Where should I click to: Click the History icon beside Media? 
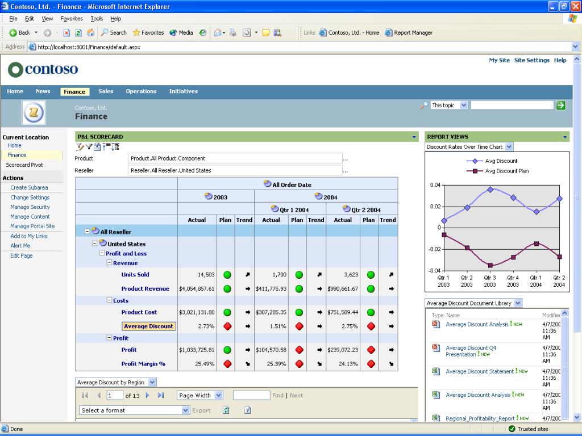203,32
